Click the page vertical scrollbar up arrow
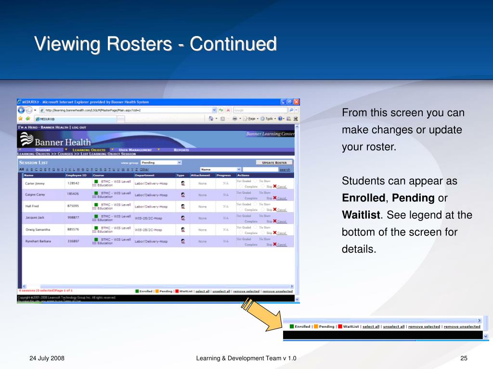Viewport: 493px width, 369px height. tap(297, 127)
